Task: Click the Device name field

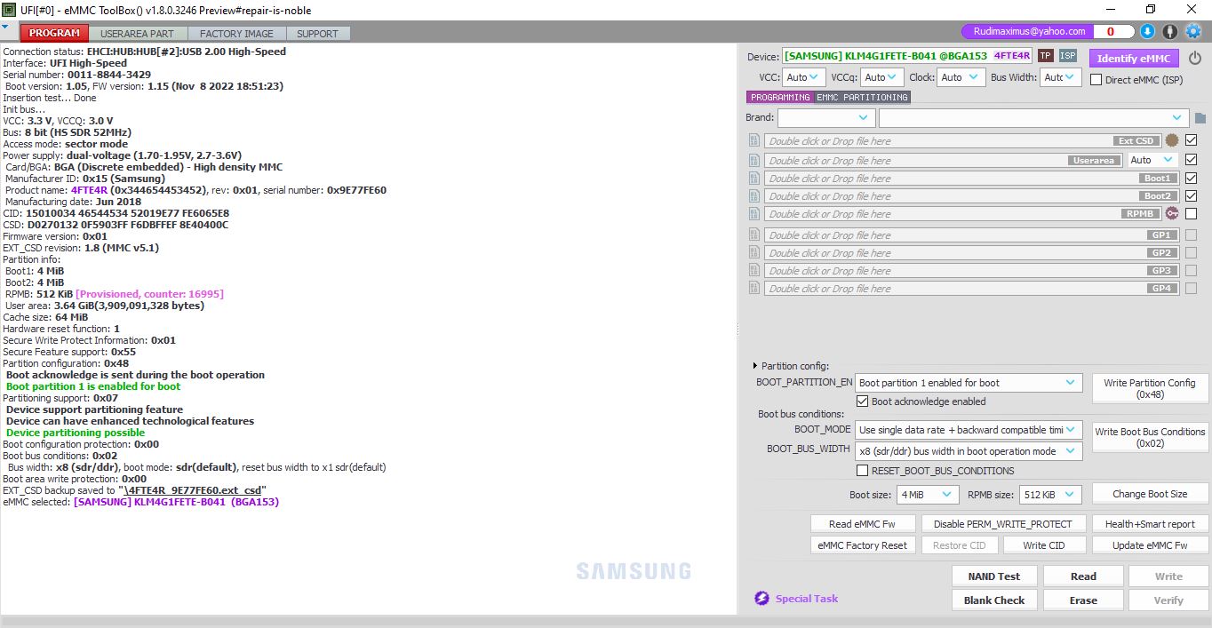Action: point(907,56)
